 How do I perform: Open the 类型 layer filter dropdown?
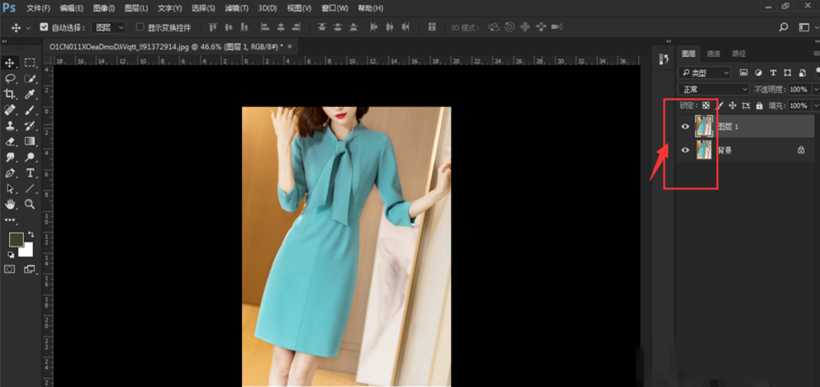tap(705, 73)
